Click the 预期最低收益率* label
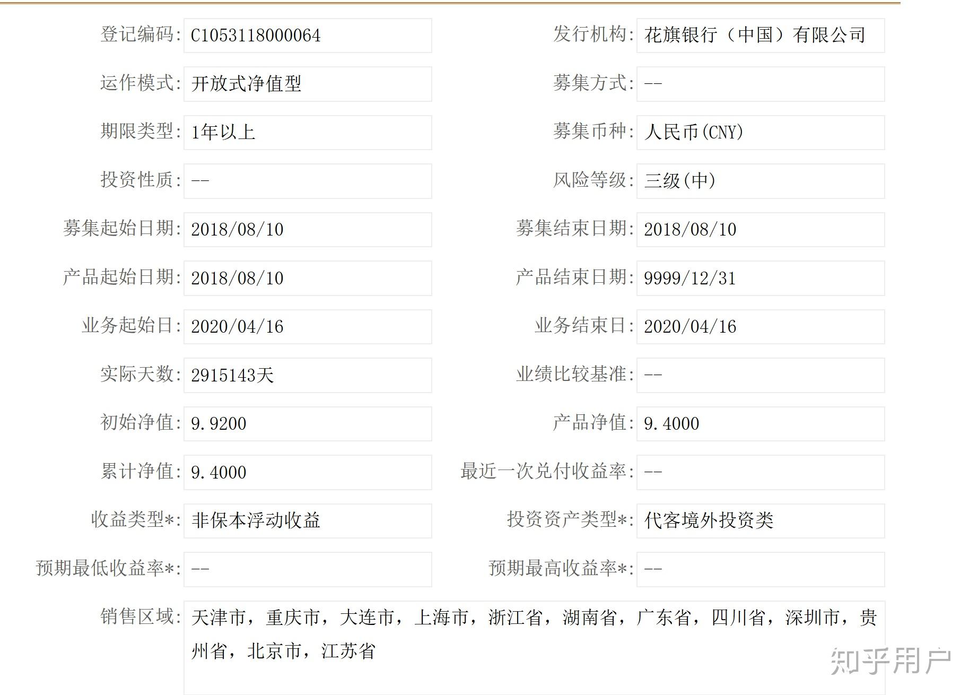978x695 pixels. (108, 568)
